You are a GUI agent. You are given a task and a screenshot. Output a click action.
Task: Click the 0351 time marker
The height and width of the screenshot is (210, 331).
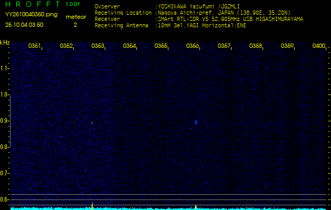point(34,46)
